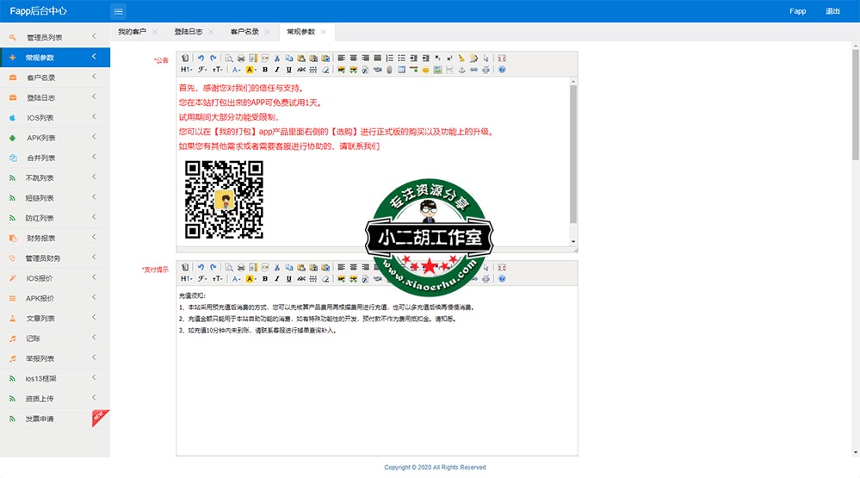Expand 管理员列表 sidebar menu
The width and height of the screenshot is (860, 478).
[55, 37]
